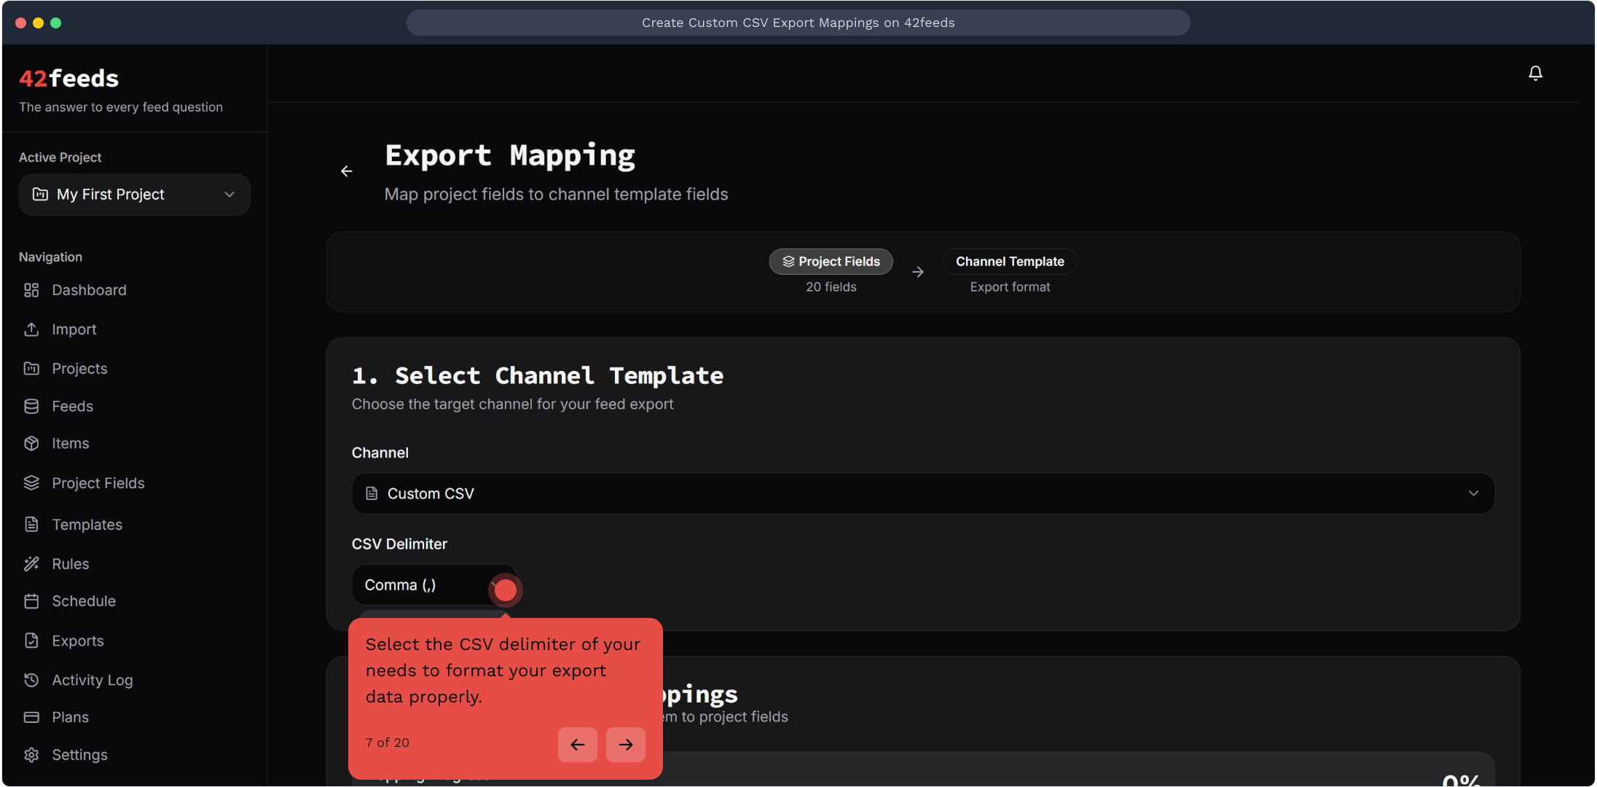Open the Schedule page
Image resolution: width=1597 pixels, height=787 pixels.
click(x=83, y=601)
